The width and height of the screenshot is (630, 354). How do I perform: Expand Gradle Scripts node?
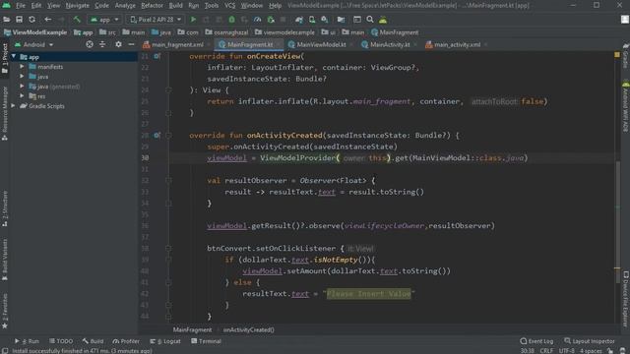[x=14, y=106]
